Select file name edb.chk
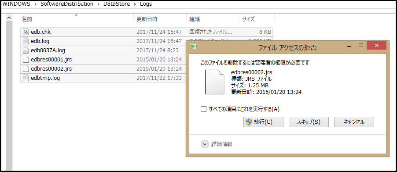Viewport: 397px width, 172px height. [x=41, y=32]
